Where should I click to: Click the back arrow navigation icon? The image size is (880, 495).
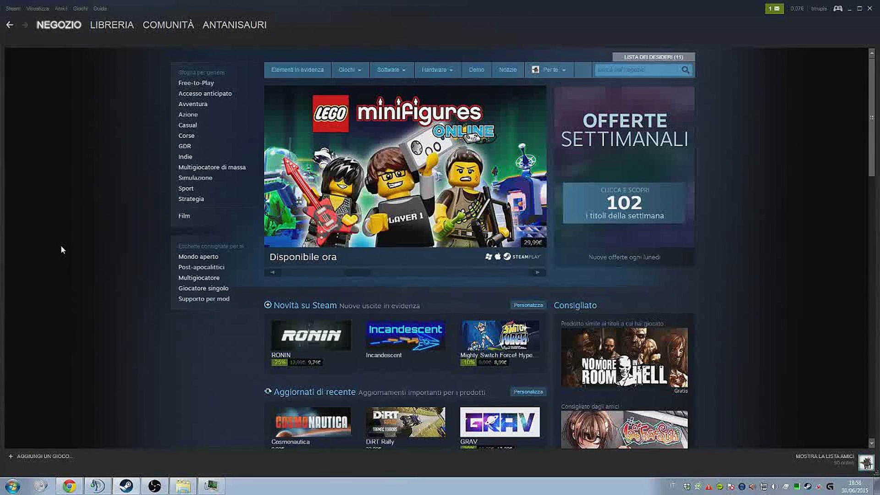pos(10,25)
